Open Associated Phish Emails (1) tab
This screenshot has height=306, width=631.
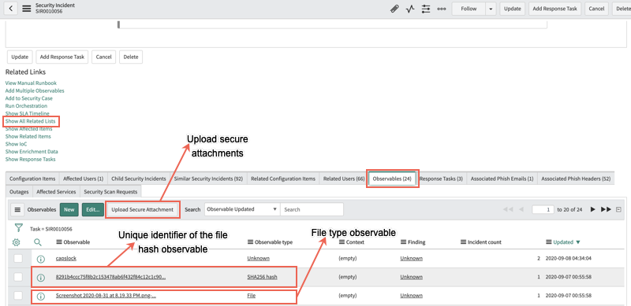point(502,179)
